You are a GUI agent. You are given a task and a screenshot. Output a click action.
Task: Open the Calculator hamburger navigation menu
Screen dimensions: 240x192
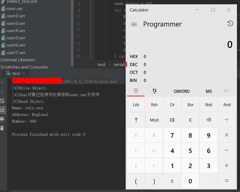pyautogui.click(x=134, y=25)
